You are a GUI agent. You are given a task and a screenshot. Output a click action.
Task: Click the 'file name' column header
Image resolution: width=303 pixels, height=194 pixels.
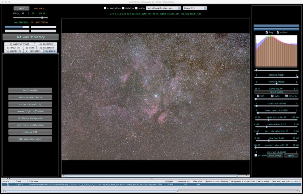click(x=96, y=181)
